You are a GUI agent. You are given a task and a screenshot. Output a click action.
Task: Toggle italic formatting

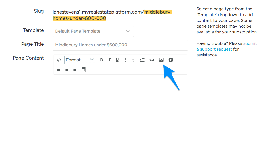point(109,60)
